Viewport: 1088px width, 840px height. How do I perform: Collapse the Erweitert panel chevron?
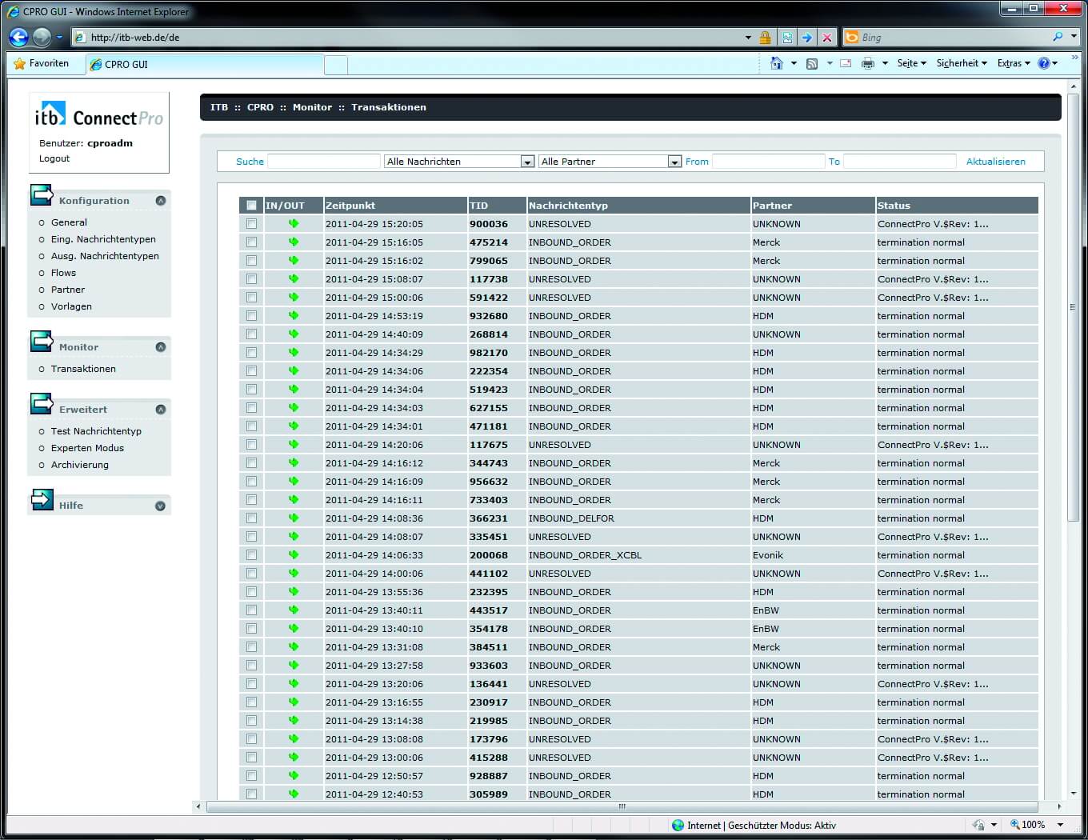(x=161, y=410)
